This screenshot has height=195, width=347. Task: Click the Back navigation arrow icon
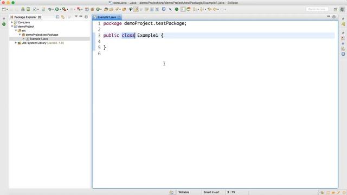[215, 9]
